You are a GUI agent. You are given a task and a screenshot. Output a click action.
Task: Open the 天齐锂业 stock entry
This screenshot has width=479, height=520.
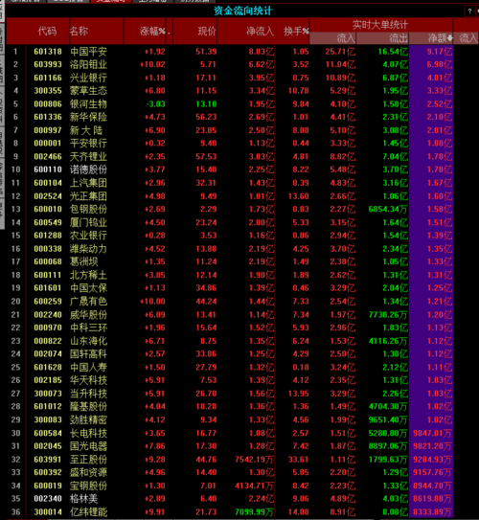(x=230, y=156)
